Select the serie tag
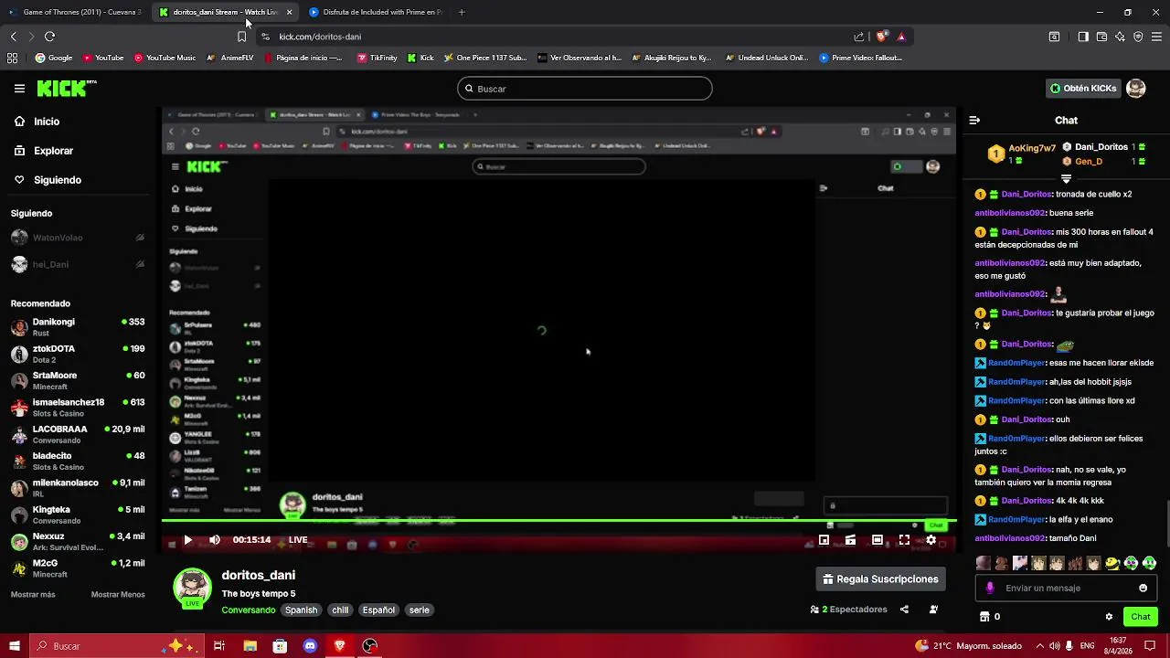1170x658 pixels. pyautogui.click(x=419, y=610)
